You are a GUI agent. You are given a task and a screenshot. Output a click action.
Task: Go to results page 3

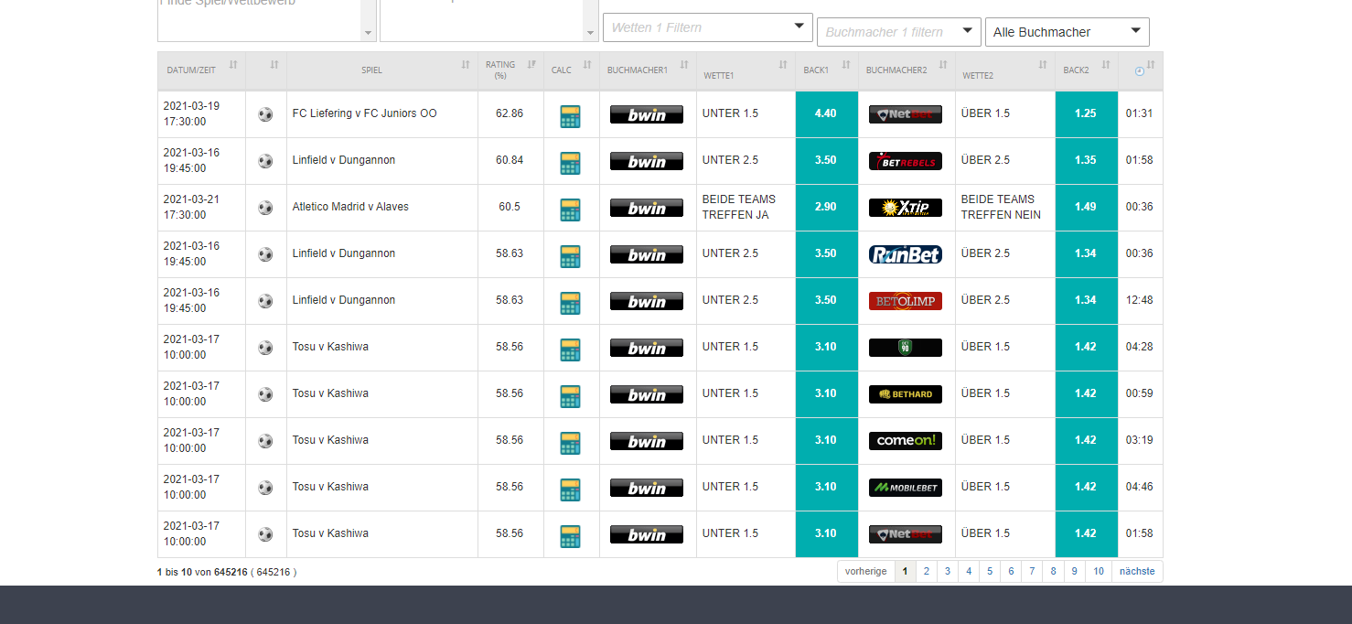tap(947, 571)
